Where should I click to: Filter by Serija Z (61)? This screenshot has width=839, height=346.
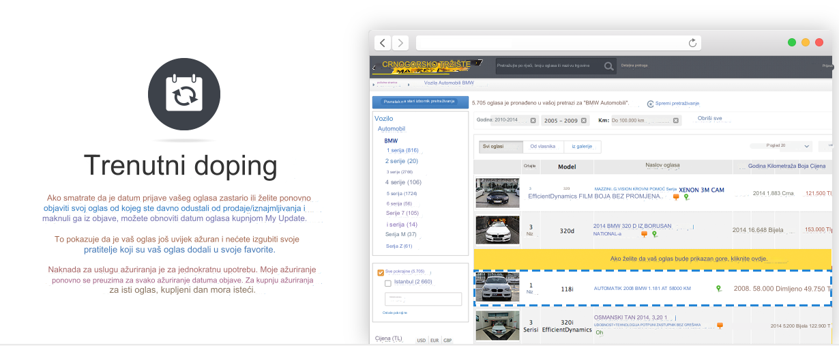[399, 246]
